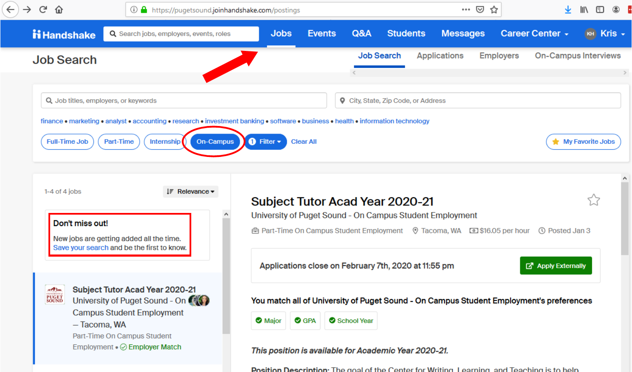
Task: Click the browser home icon
Action: point(59,10)
